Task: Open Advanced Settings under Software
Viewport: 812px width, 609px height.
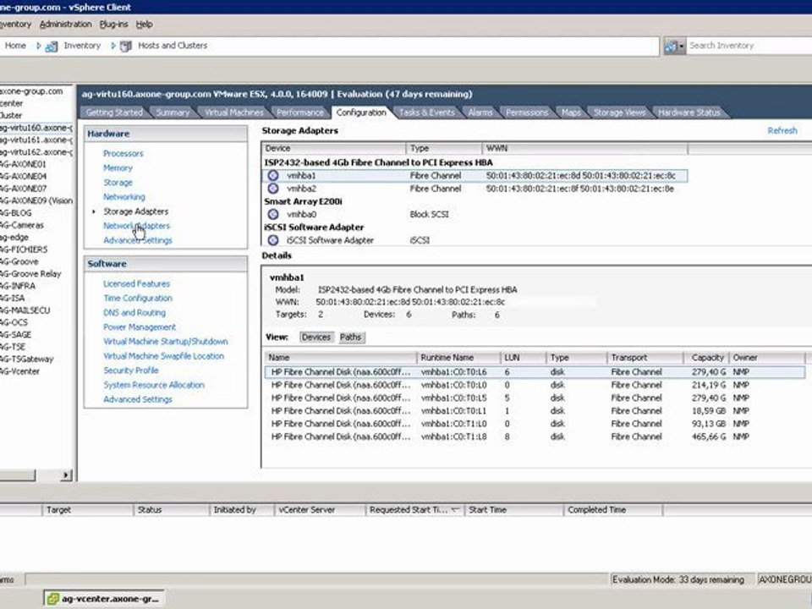Action: click(x=138, y=400)
